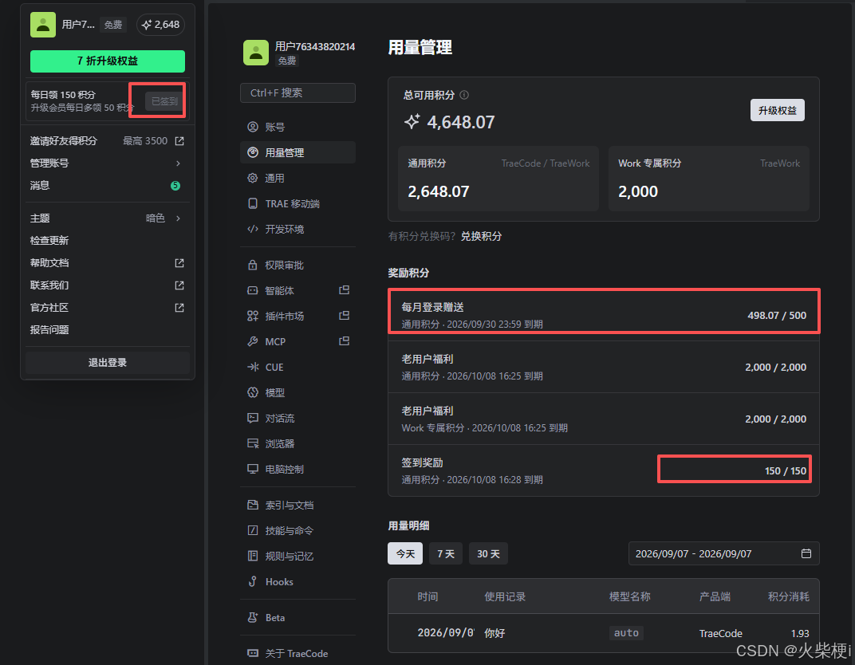
Task: Open the 对话流 chat icon
Action: point(253,418)
